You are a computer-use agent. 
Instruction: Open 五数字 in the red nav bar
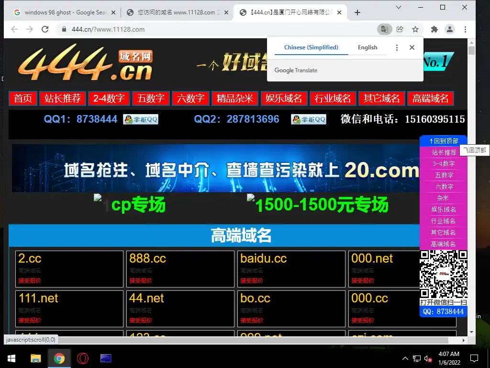[x=151, y=98]
